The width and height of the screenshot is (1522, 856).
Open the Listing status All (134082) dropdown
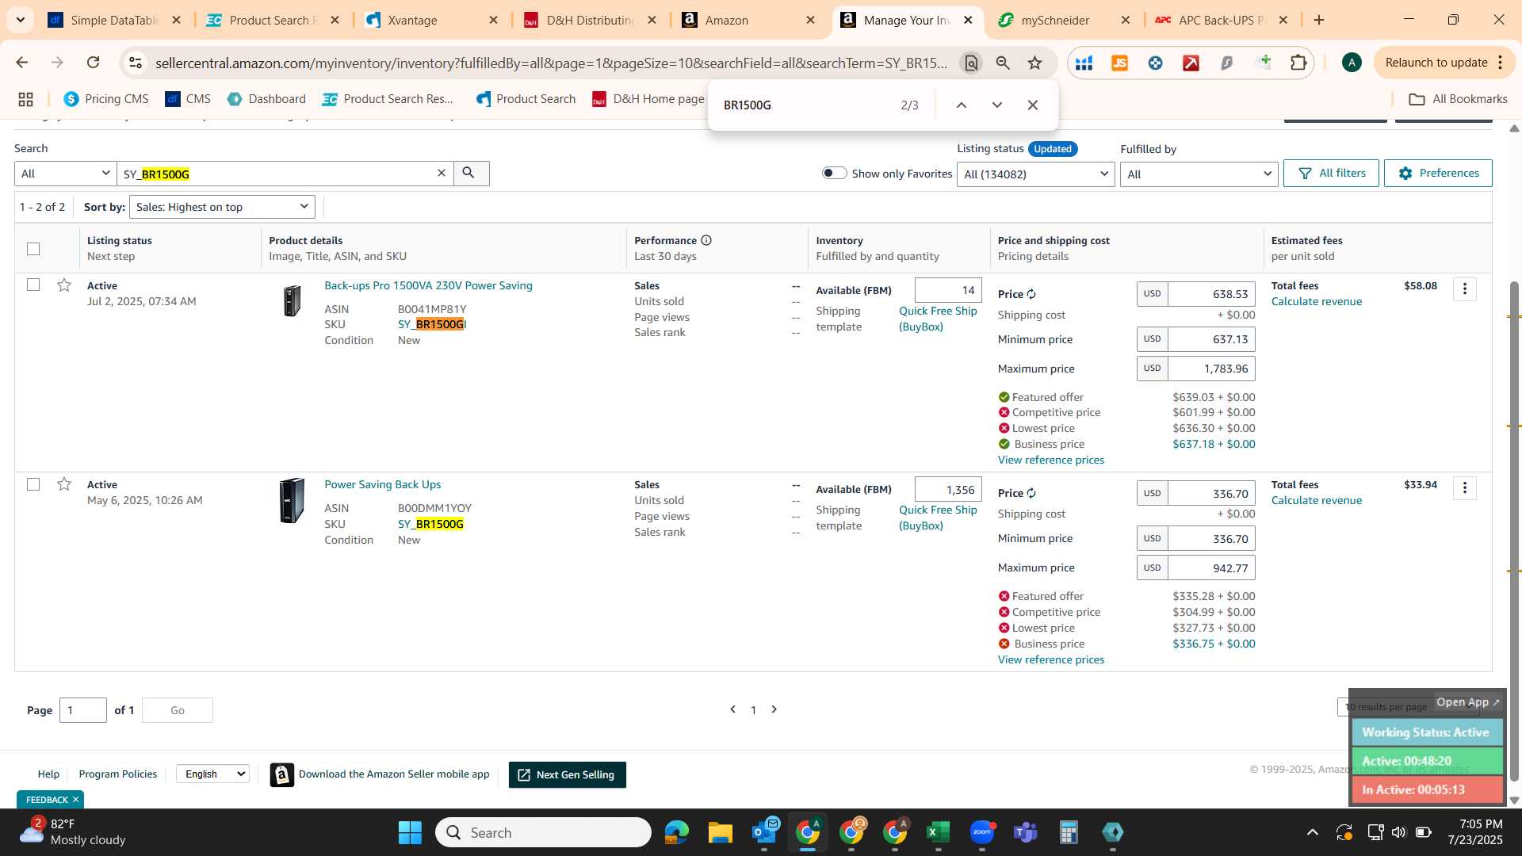point(1035,174)
